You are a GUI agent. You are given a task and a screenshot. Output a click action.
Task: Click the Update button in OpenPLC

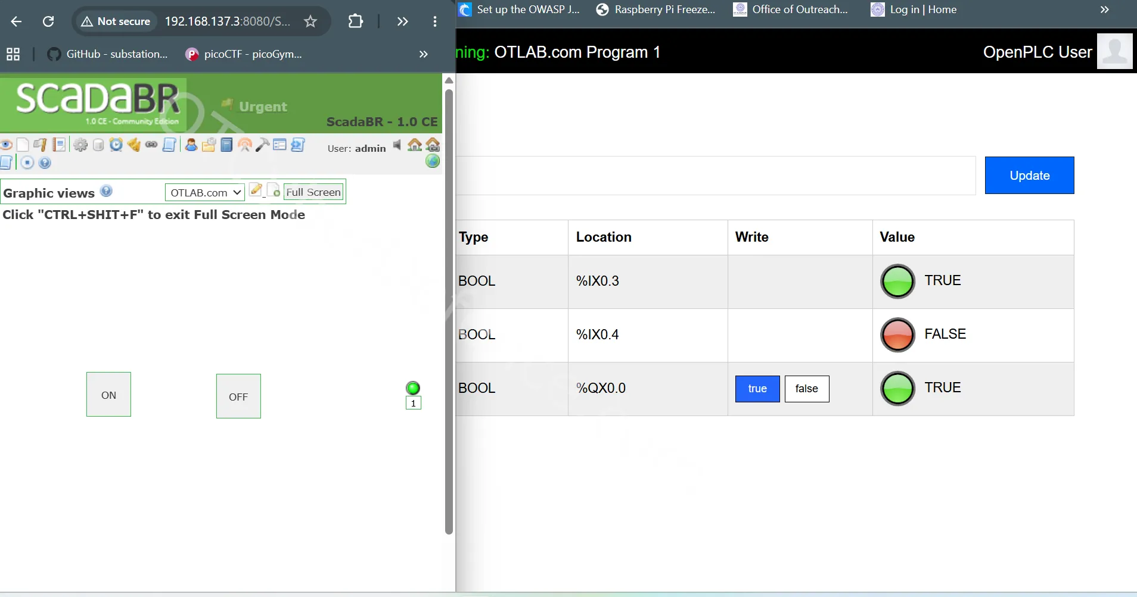[1029, 175]
